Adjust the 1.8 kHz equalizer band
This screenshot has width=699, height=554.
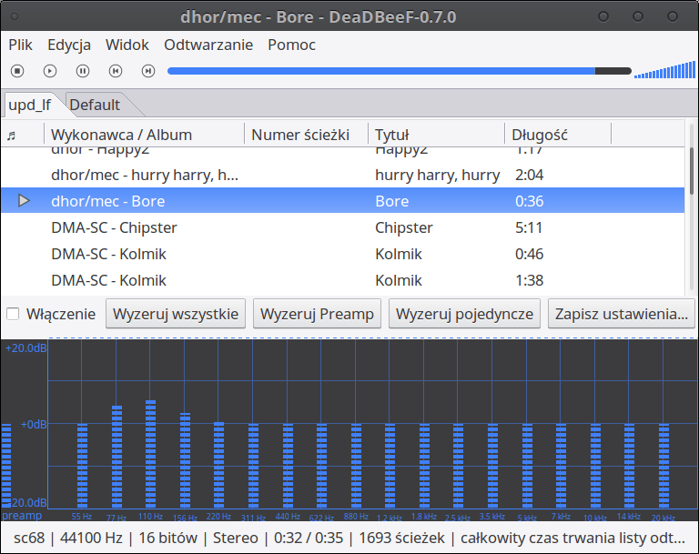(x=424, y=466)
